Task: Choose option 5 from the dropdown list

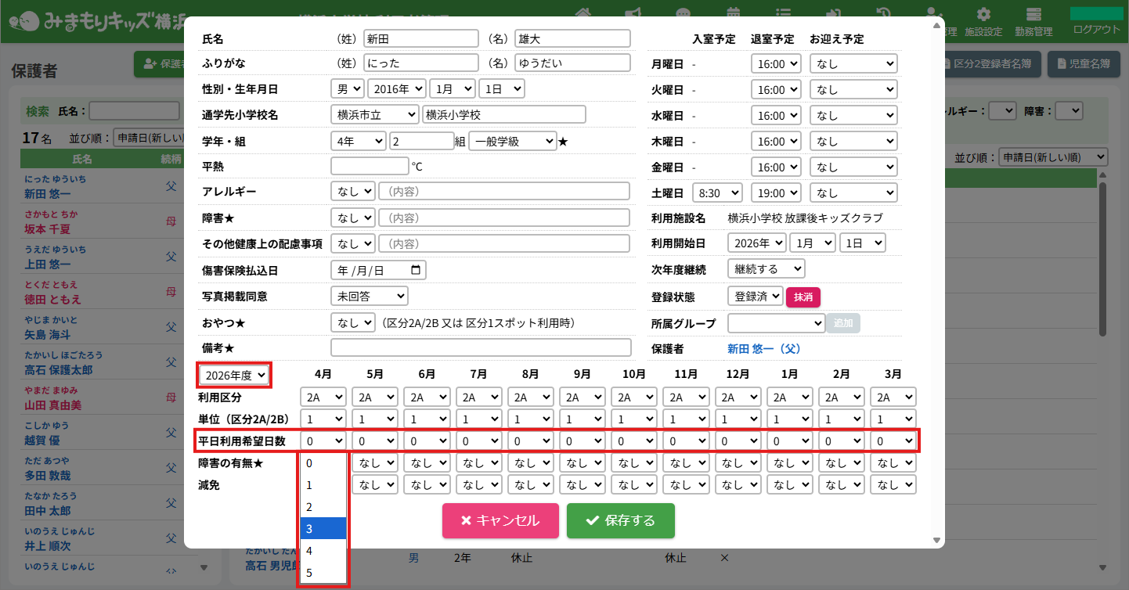Action: (323, 573)
